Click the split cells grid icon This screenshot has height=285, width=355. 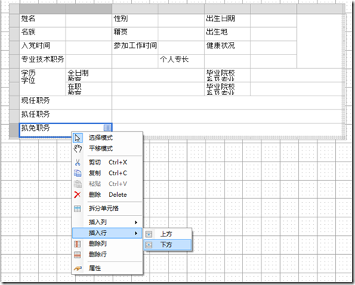pyautogui.click(x=77, y=209)
